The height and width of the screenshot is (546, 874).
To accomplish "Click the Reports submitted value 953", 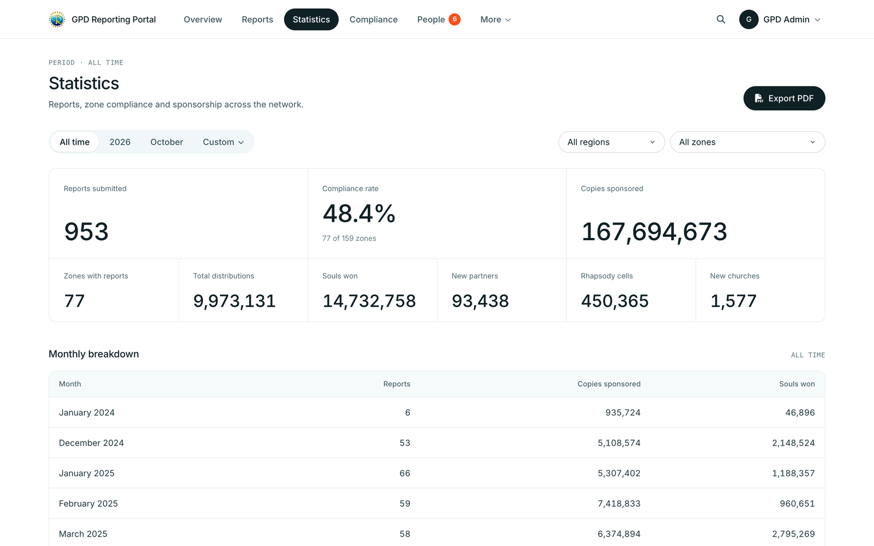I will click(86, 232).
